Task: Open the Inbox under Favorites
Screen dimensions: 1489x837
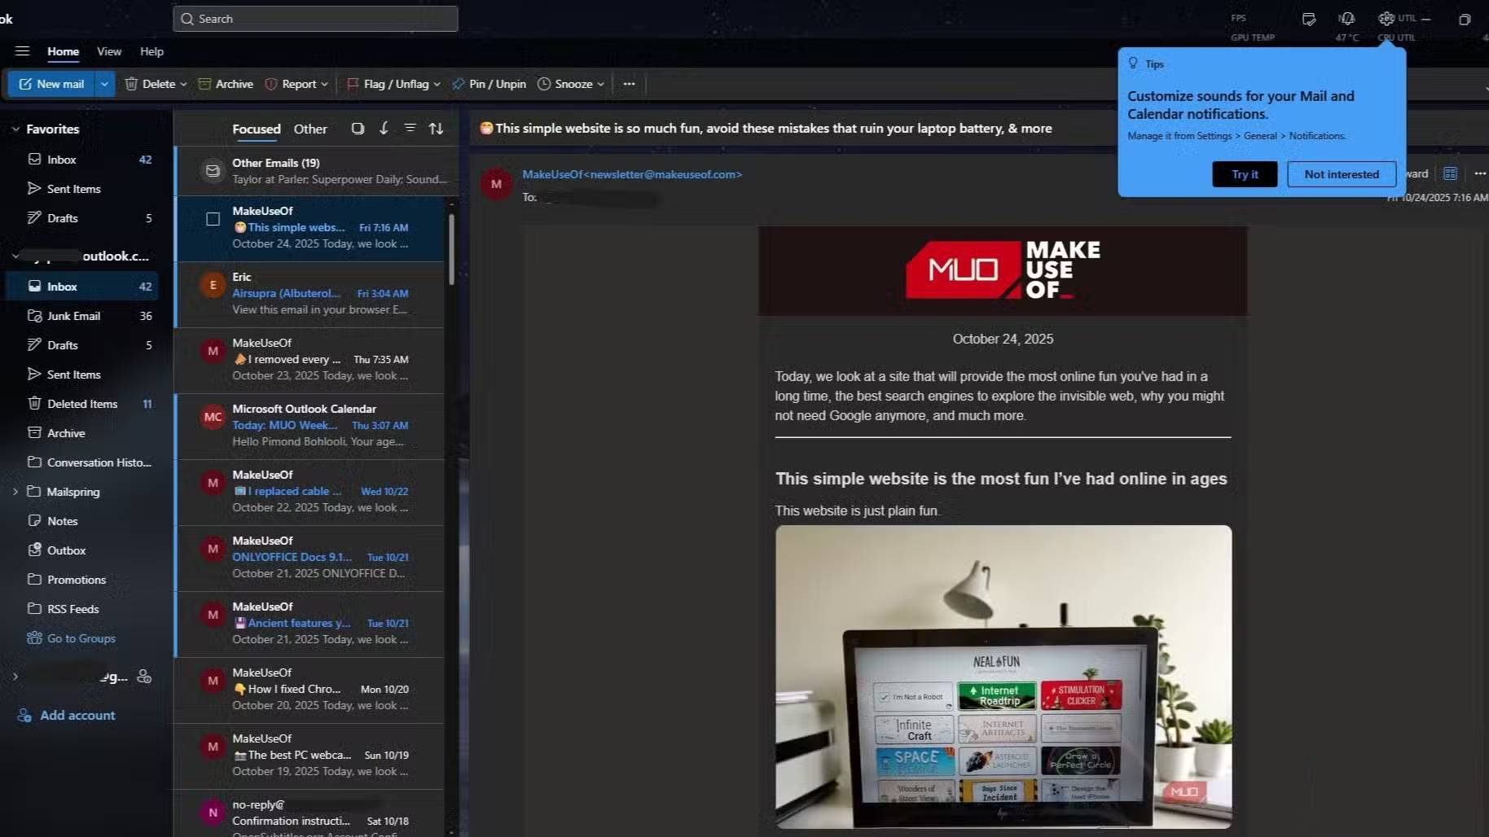Action: pyautogui.click(x=82, y=160)
